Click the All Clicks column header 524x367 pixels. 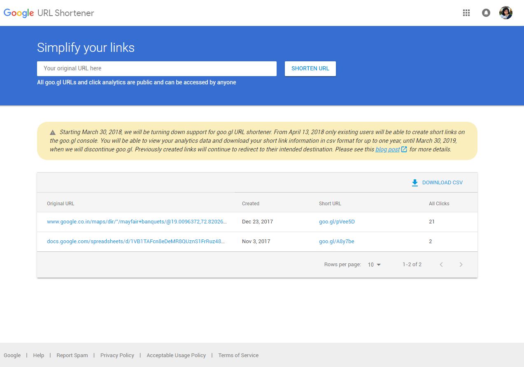(x=439, y=204)
